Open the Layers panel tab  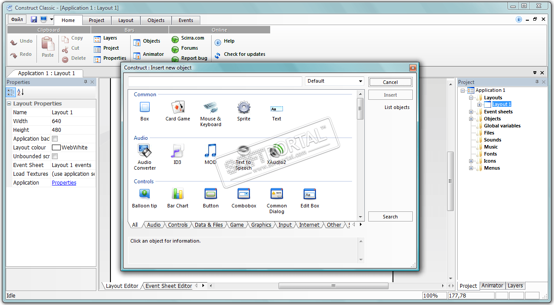(x=515, y=286)
